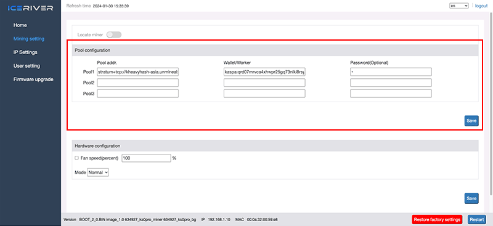Click the Restart button
493x226 pixels.
476,219
